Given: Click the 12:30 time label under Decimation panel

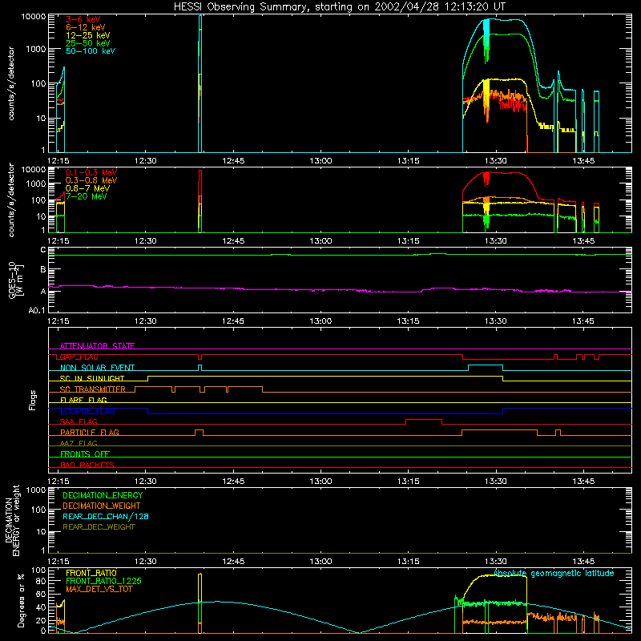Looking at the screenshot, I should point(146,562).
